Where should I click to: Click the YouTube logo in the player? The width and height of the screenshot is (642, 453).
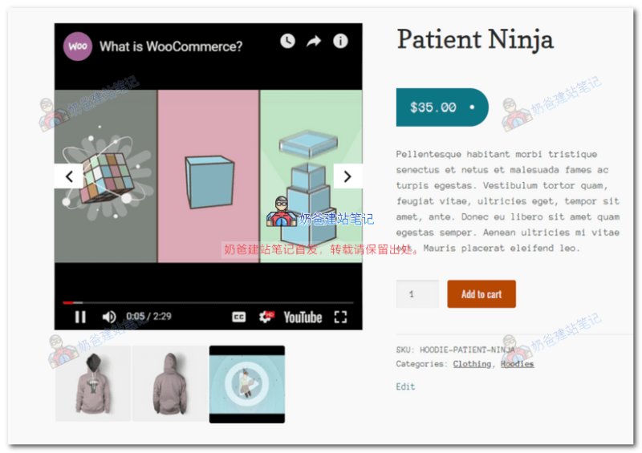pos(303,318)
